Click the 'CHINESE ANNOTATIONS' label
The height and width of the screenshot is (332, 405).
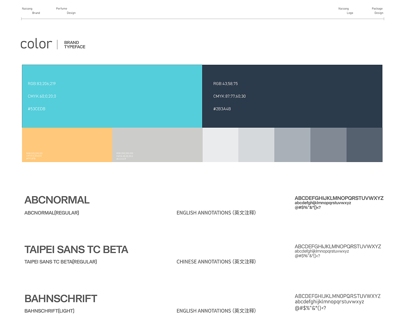click(204, 262)
